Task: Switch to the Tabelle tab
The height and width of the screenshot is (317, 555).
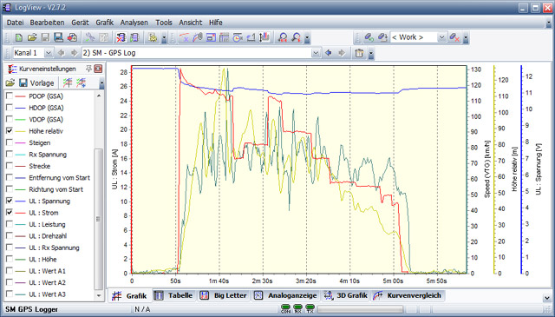Action: pyautogui.click(x=173, y=295)
